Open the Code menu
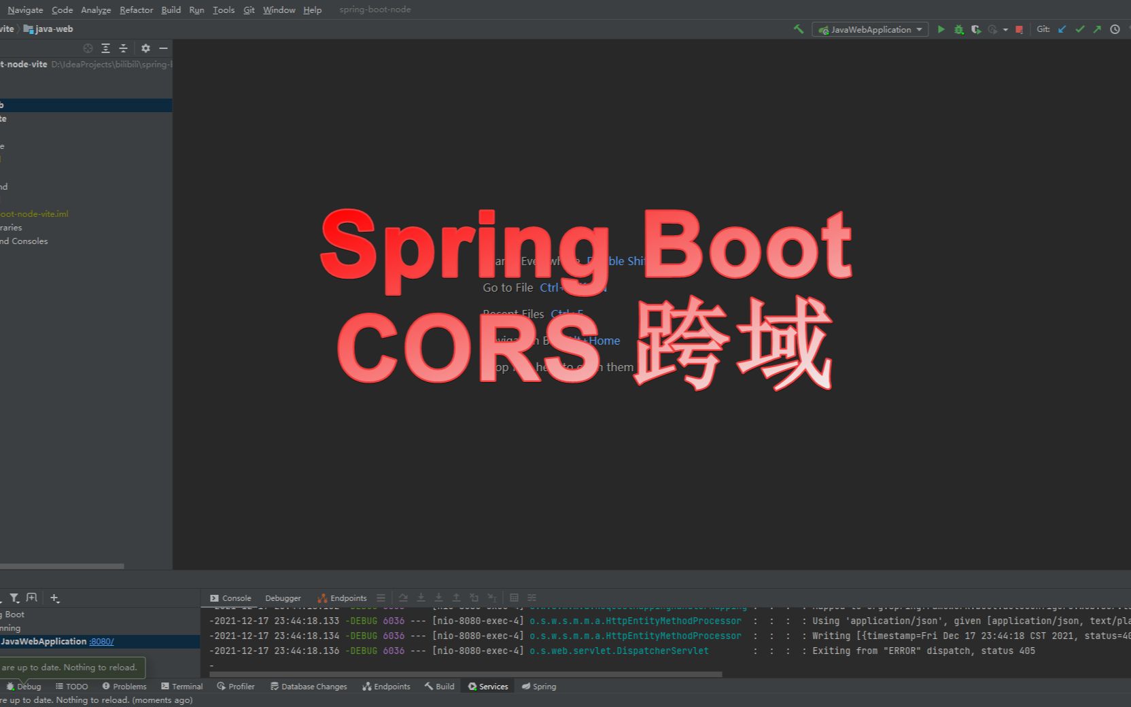1131x707 pixels. click(x=63, y=10)
